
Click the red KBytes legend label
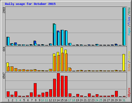click(129, 92)
